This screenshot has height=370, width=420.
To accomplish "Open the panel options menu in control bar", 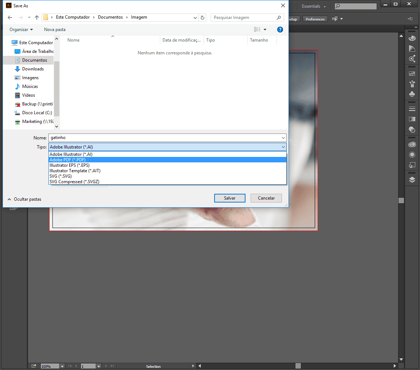I will 410,19.
